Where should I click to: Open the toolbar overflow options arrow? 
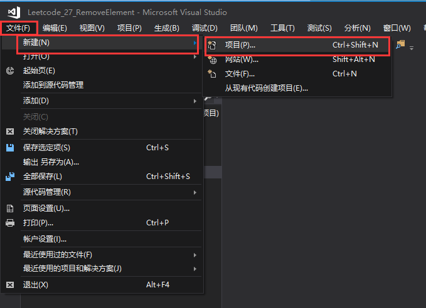pyautogui.click(x=412, y=48)
